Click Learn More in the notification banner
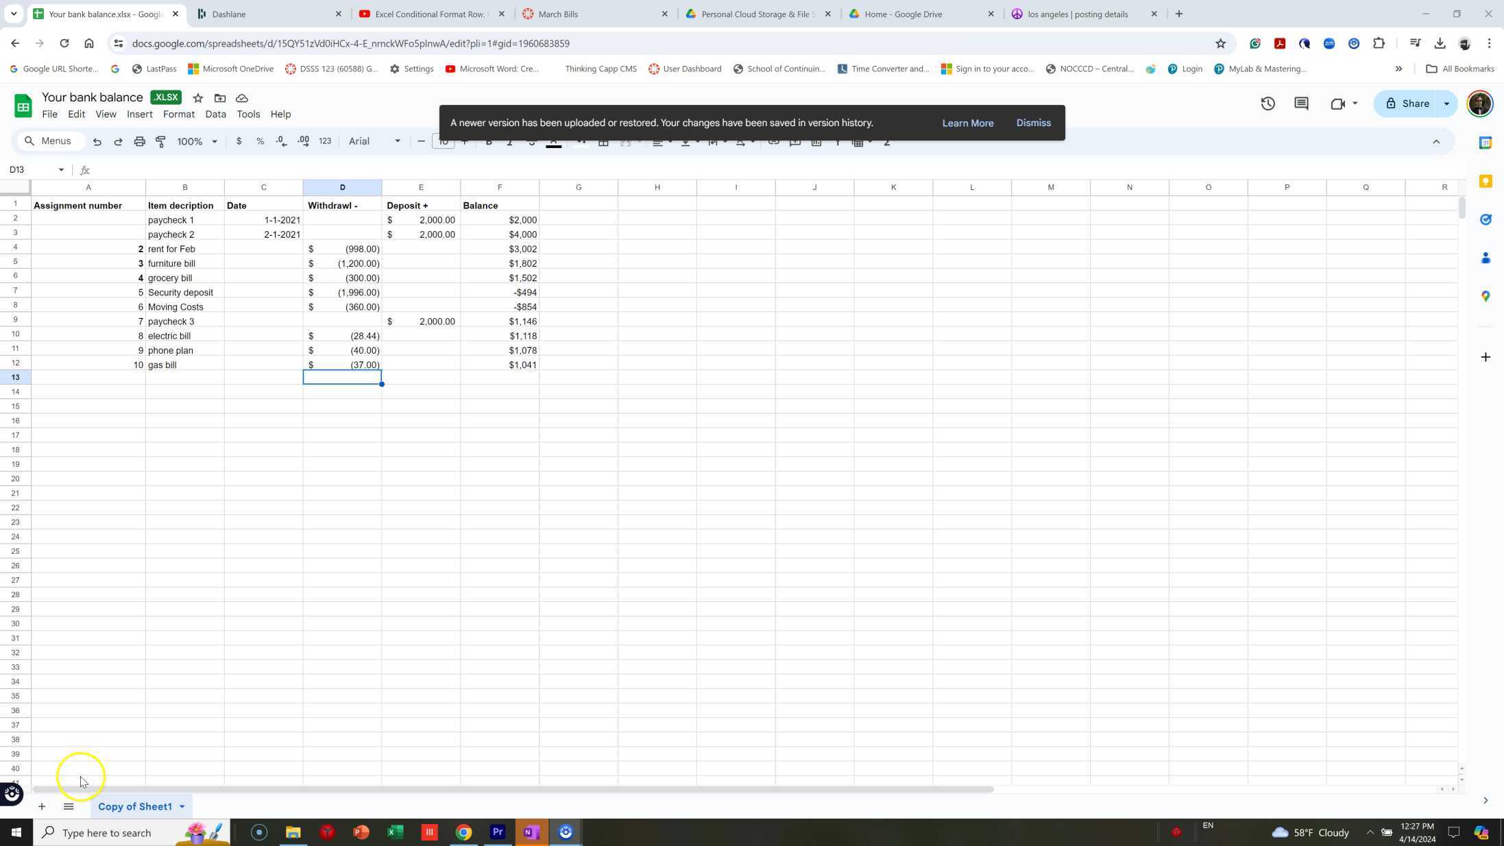Screen dimensions: 1504x846 point(967,123)
